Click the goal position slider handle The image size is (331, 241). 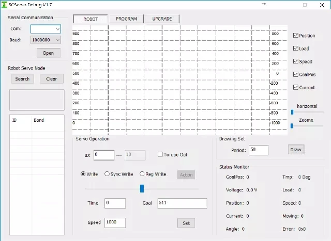142,188
